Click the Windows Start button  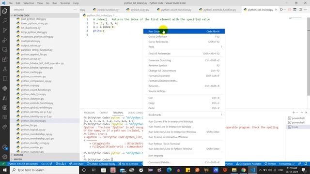[5, 170]
